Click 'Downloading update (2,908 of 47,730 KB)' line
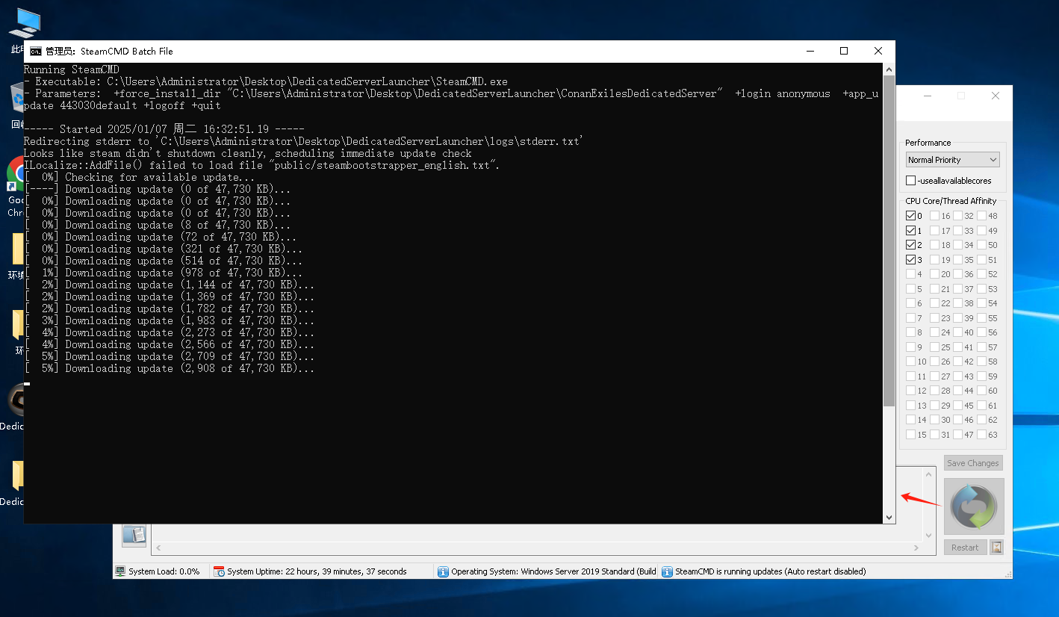 pyautogui.click(x=169, y=368)
